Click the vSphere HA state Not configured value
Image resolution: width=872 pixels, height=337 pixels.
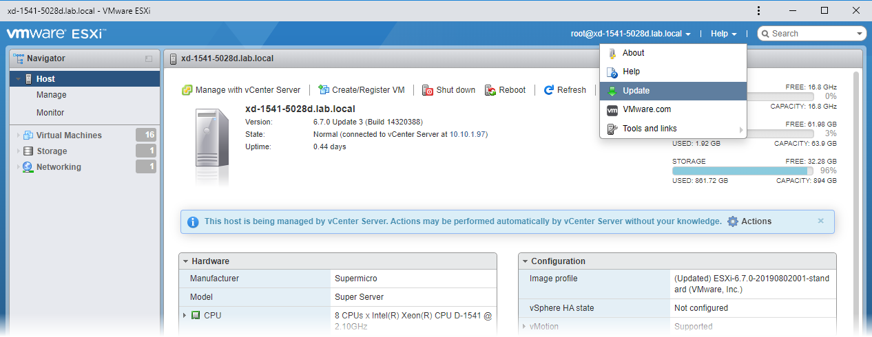pos(701,308)
